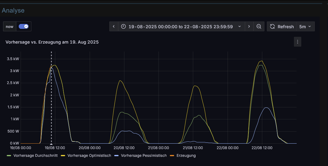
Task: Open the time range picker dropdown
Action: pos(182,27)
